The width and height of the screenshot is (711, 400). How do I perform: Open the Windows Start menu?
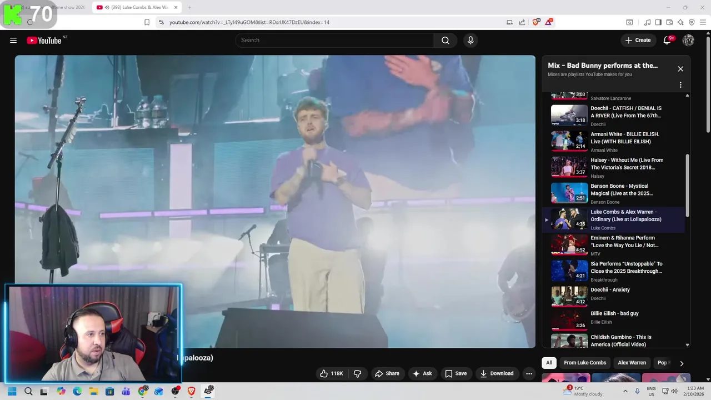point(12,391)
